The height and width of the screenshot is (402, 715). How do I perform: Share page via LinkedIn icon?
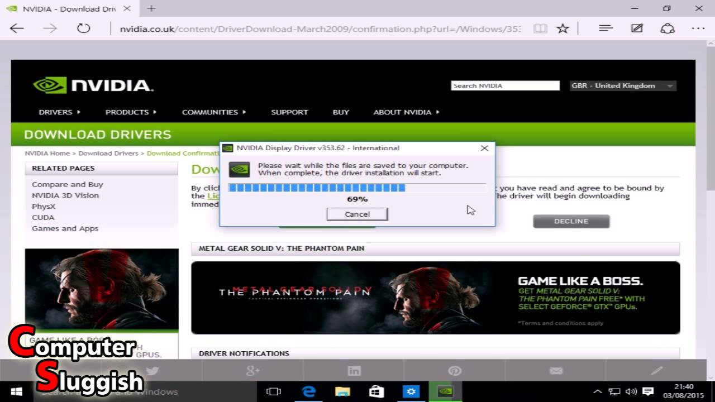pyautogui.click(x=354, y=371)
